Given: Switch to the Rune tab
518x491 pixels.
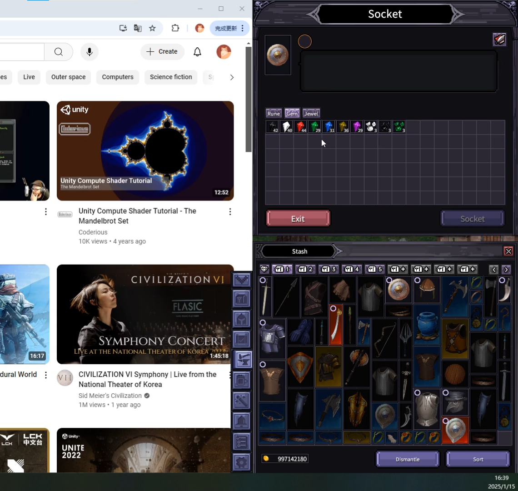Looking at the screenshot, I should pyautogui.click(x=274, y=114).
